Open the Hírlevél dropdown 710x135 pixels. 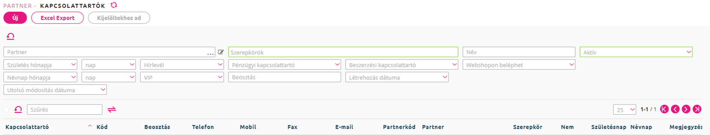(182, 65)
